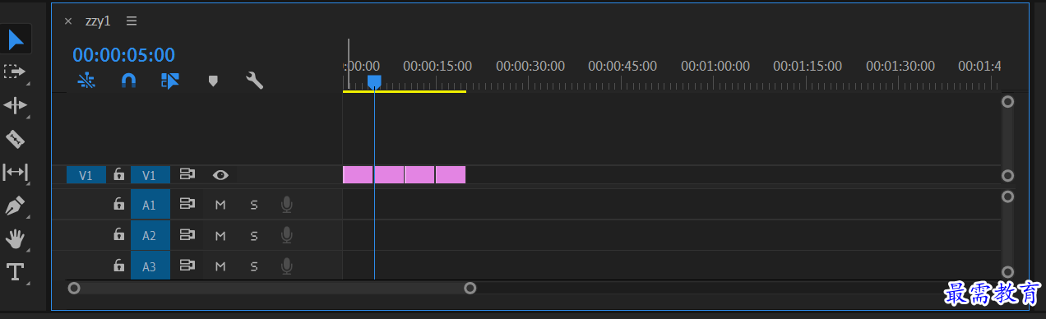Select second pink clip on V1
Viewport: 1046px width, 319px height.
tap(389, 174)
